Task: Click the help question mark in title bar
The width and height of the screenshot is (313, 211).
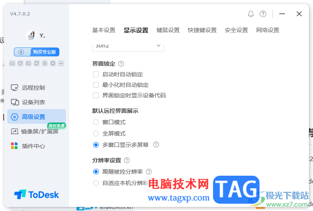Action: click(x=263, y=14)
